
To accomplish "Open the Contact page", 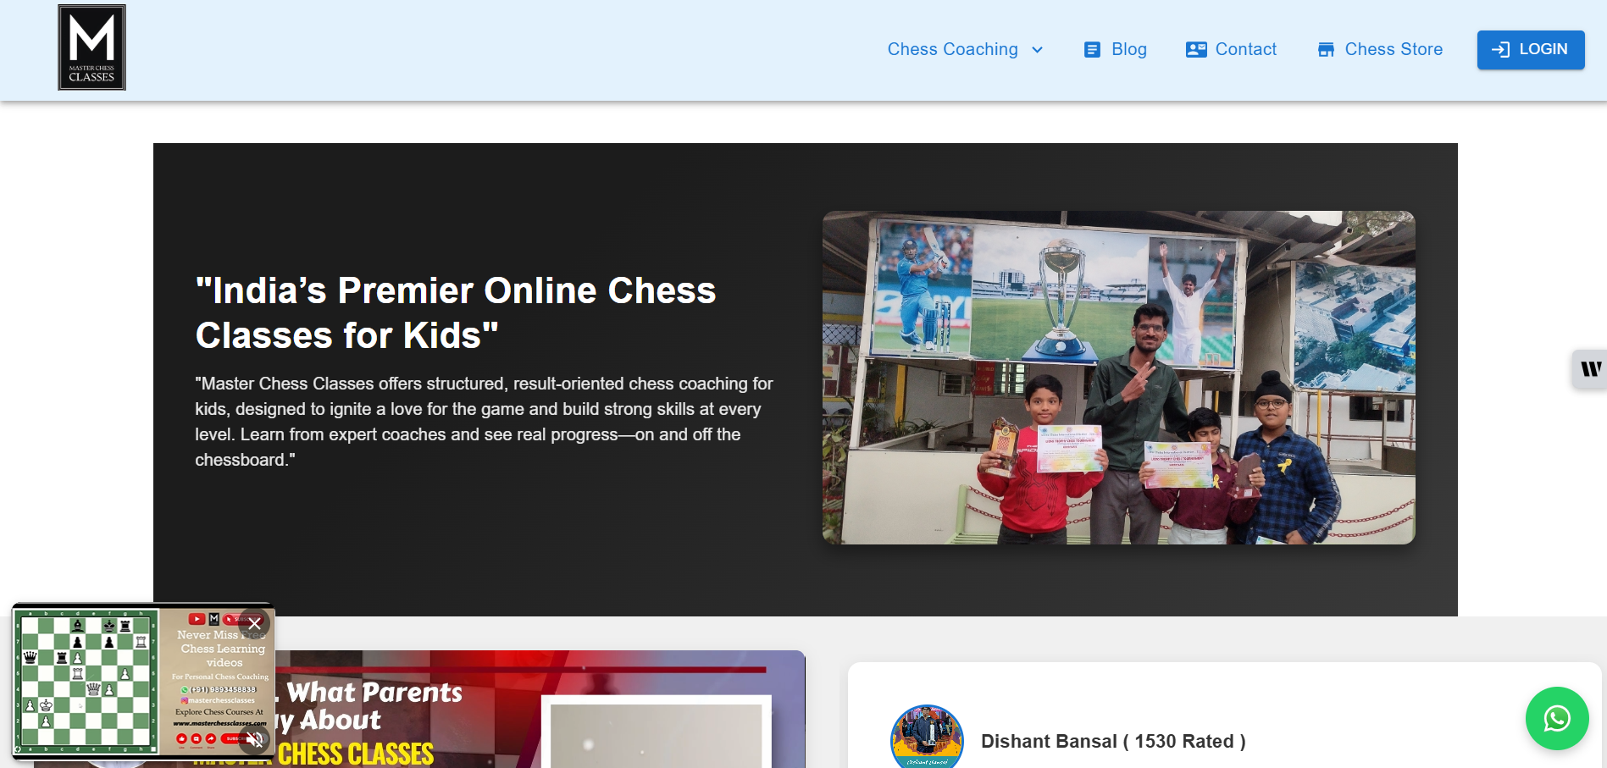I will click(x=1245, y=50).
